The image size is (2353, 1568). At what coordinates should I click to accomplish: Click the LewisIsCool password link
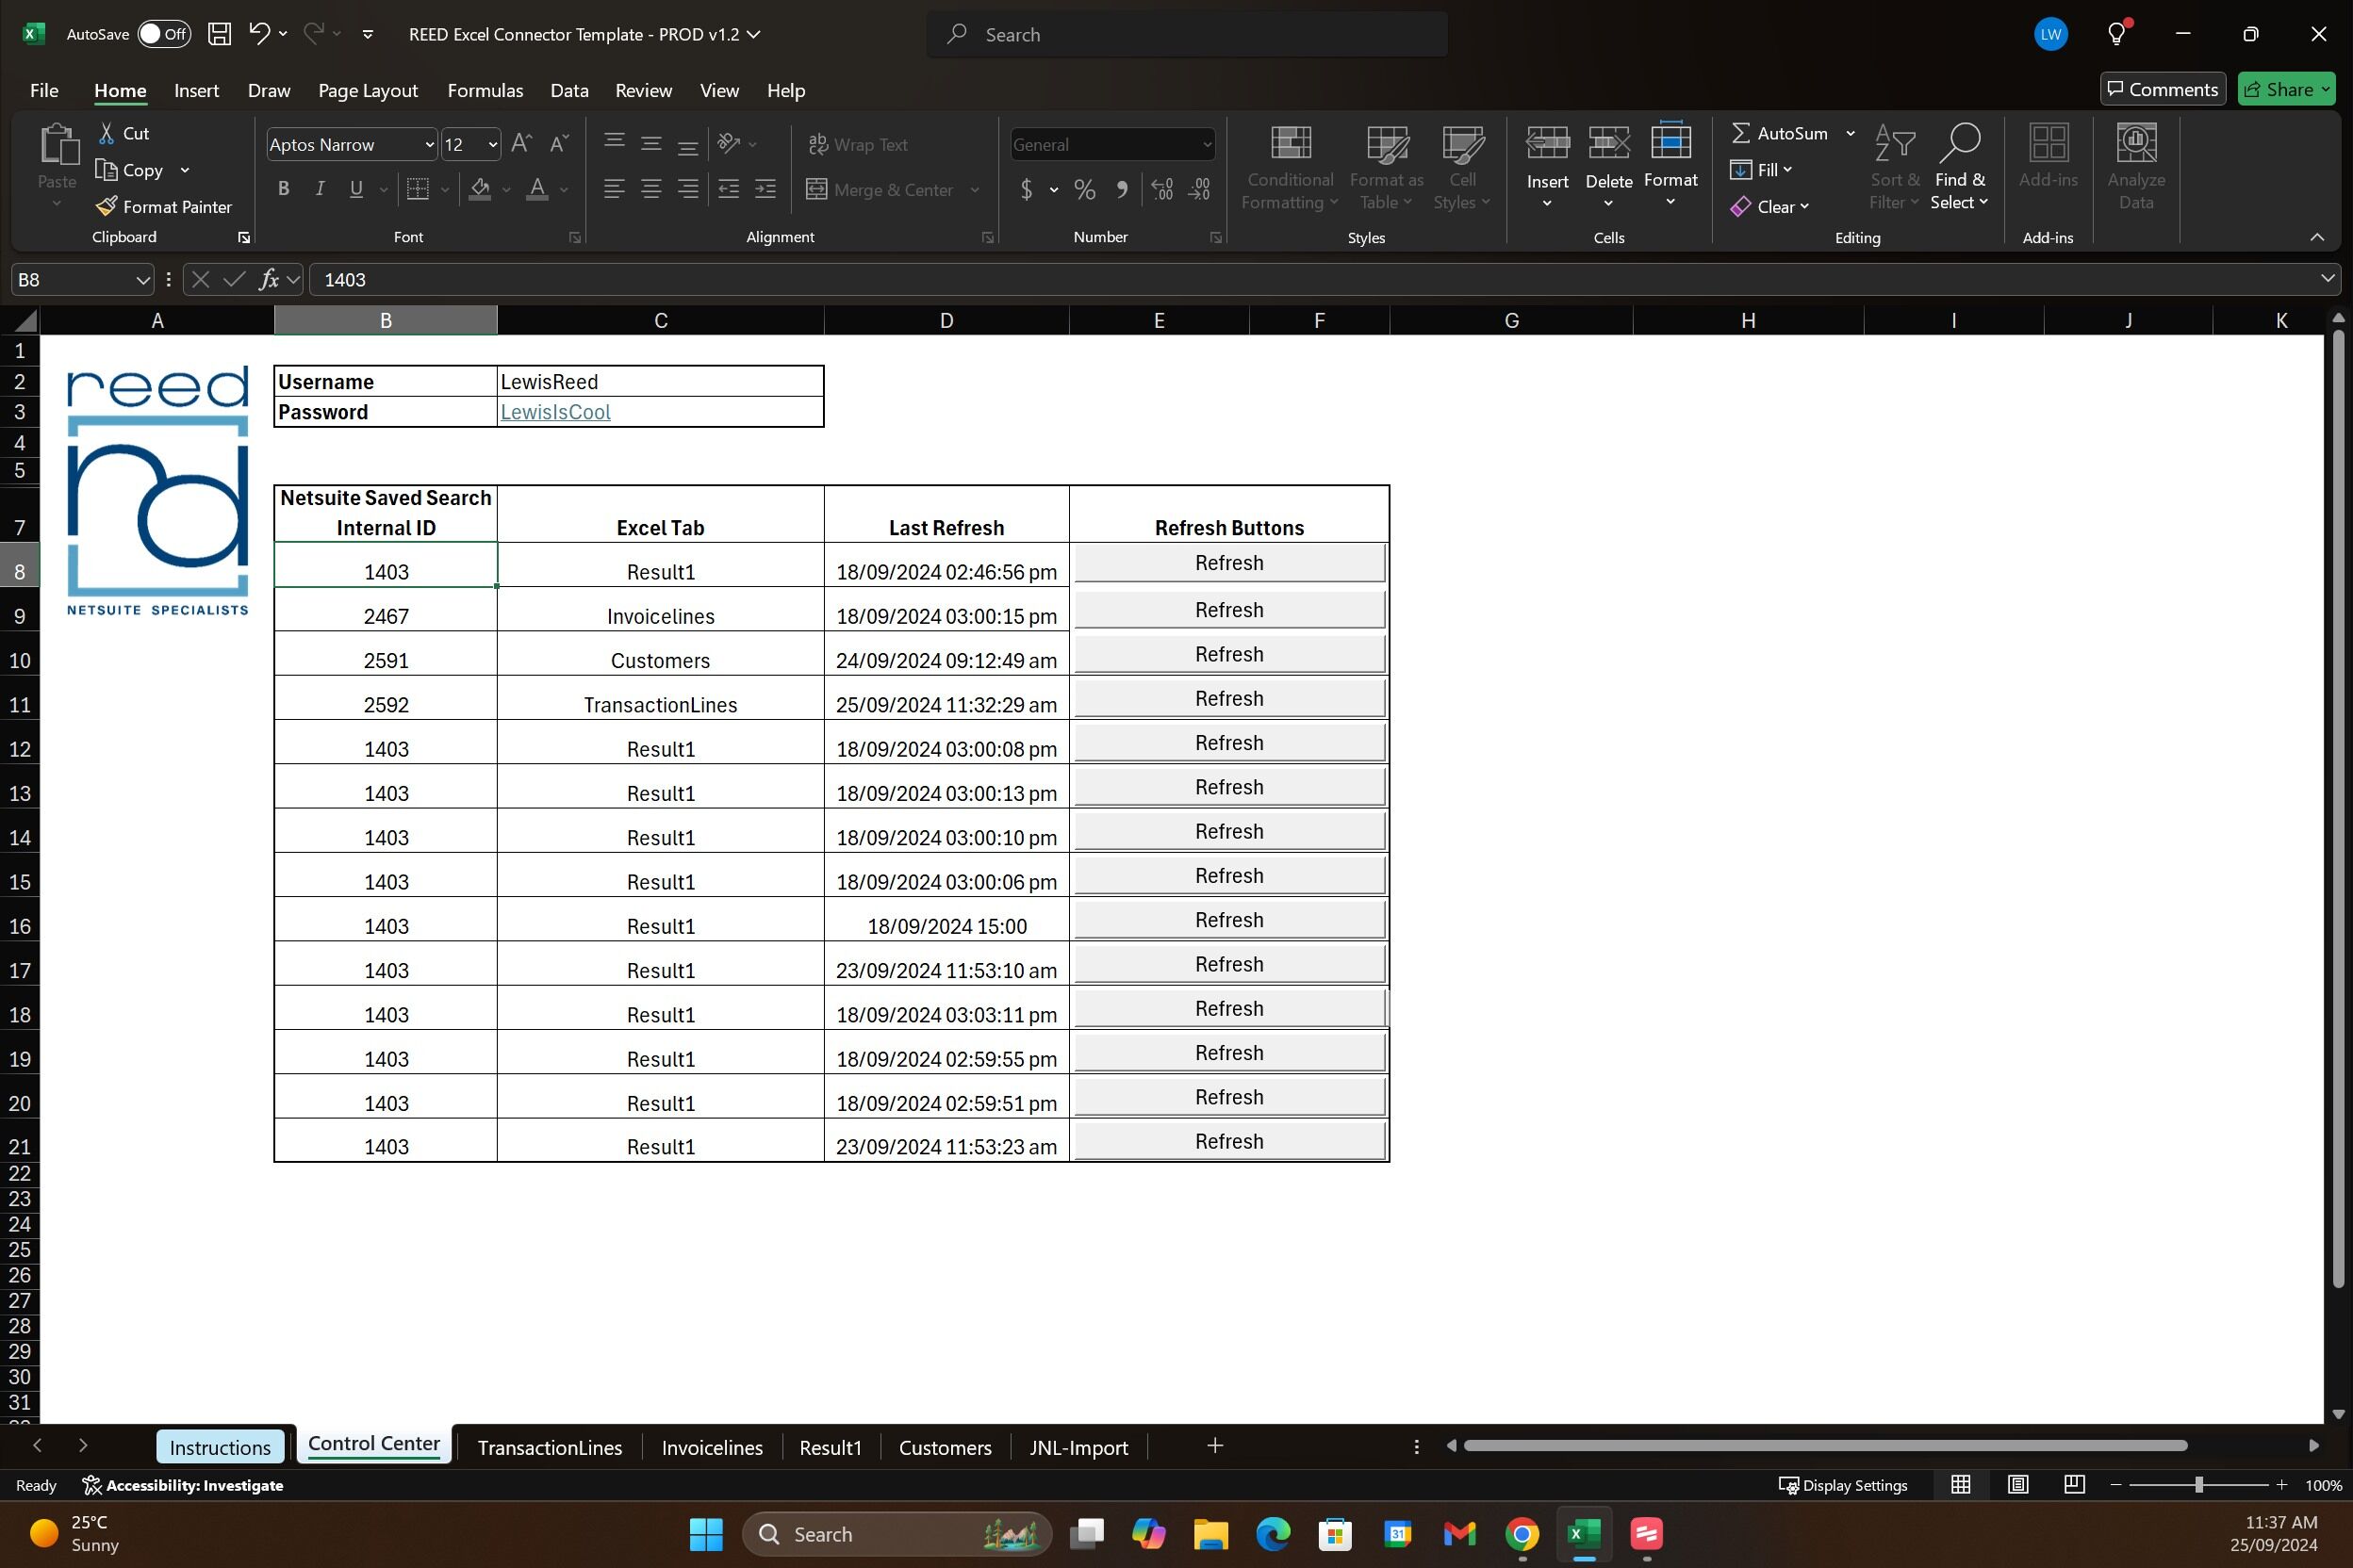click(555, 412)
